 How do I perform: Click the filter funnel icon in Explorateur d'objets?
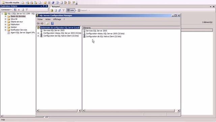(x=27, y=10)
